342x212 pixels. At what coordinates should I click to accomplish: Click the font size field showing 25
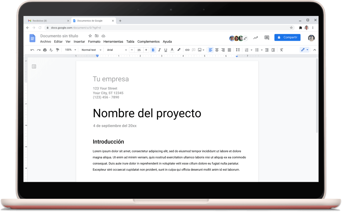click(139, 50)
